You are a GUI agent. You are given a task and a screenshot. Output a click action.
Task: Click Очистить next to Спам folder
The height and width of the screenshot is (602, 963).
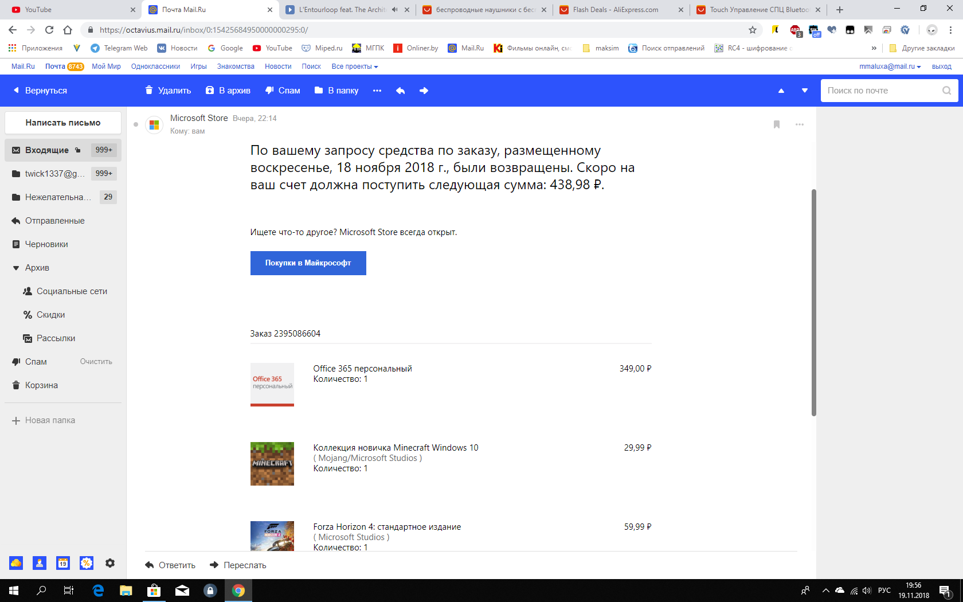[96, 362]
